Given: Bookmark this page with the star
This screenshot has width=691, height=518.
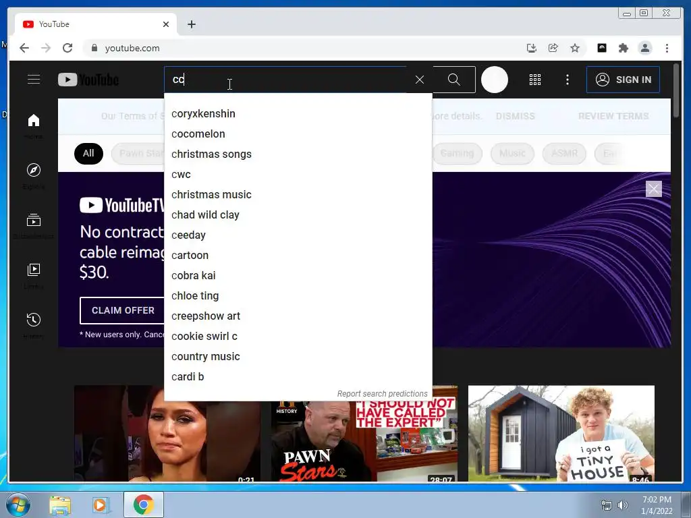Looking at the screenshot, I should tap(575, 48).
